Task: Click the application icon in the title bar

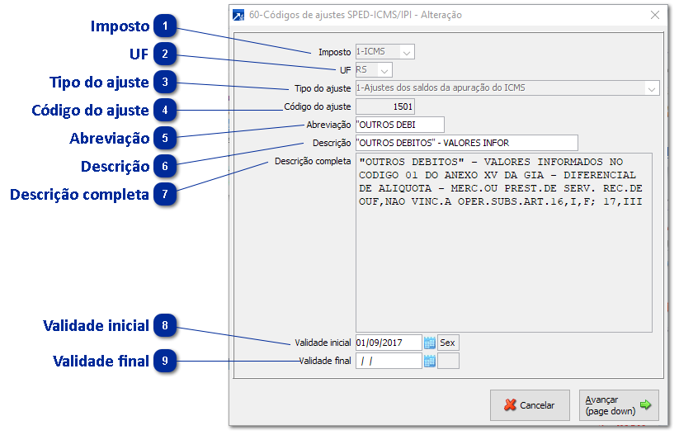Action: pyautogui.click(x=239, y=15)
